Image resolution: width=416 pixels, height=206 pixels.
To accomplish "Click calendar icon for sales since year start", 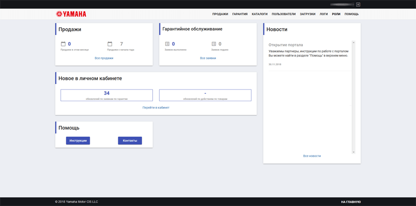I will (110, 44).
